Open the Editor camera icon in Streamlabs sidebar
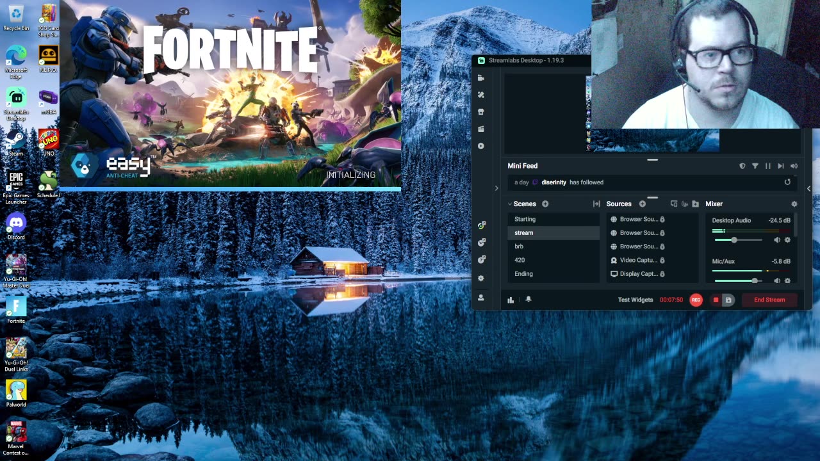Viewport: 820px width, 461px height. [x=481, y=77]
